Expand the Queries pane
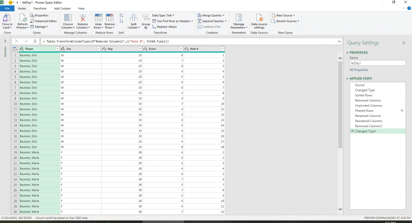412x223 pixels. [5, 41]
